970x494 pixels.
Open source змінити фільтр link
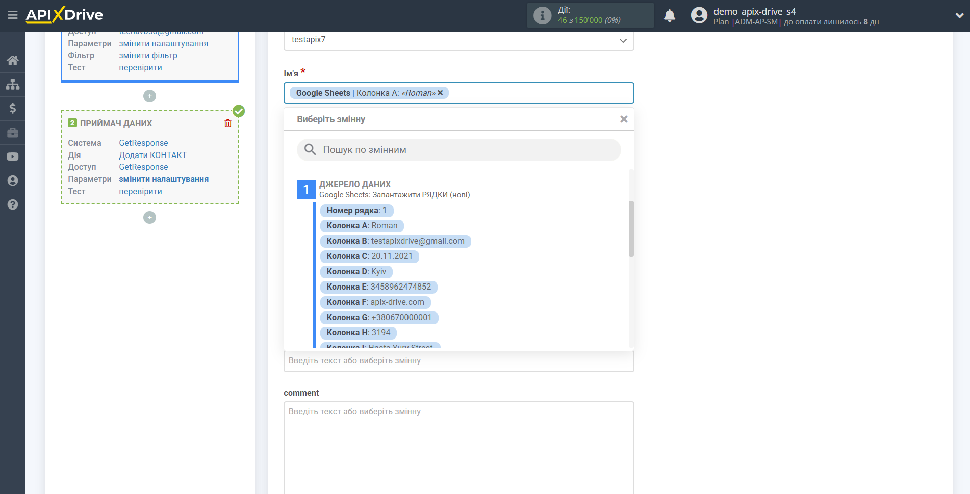click(x=148, y=56)
